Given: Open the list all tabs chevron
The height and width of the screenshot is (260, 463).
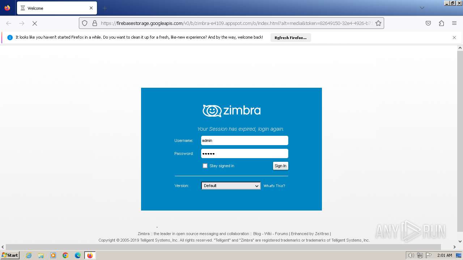Looking at the screenshot, I should point(422,8).
